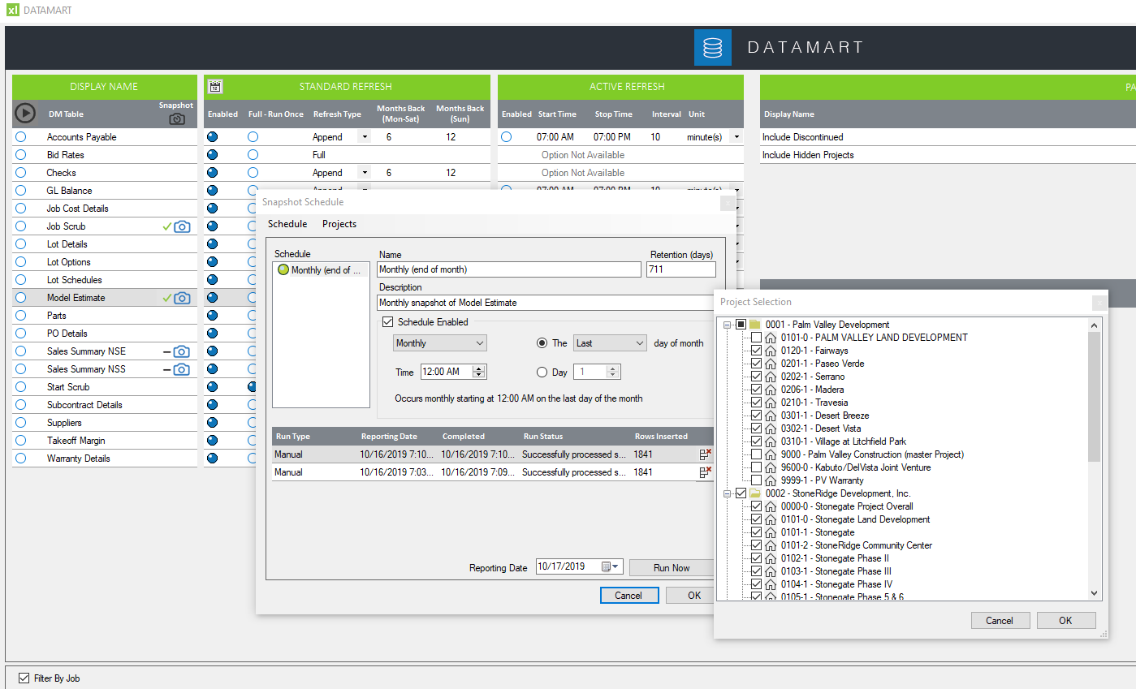Click the house icon for 0201-1 Paseo Verde

(x=771, y=364)
